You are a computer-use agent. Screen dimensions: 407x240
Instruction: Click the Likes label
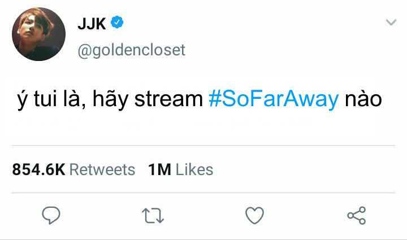click(x=194, y=170)
